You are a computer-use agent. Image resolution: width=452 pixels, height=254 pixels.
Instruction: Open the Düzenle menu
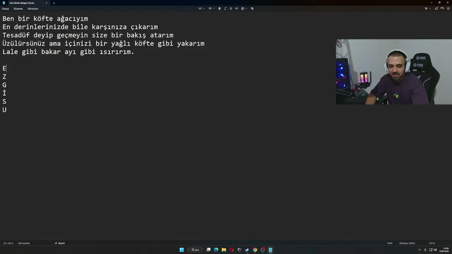18,8
